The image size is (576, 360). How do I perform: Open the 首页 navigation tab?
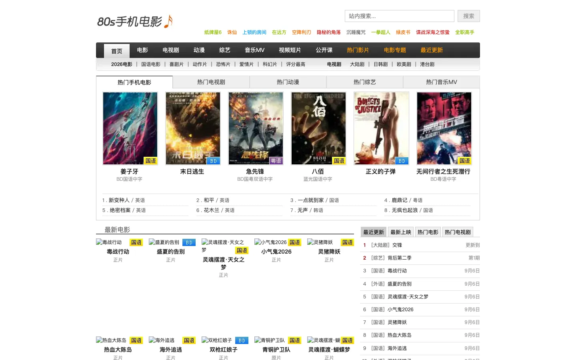pyautogui.click(x=117, y=51)
